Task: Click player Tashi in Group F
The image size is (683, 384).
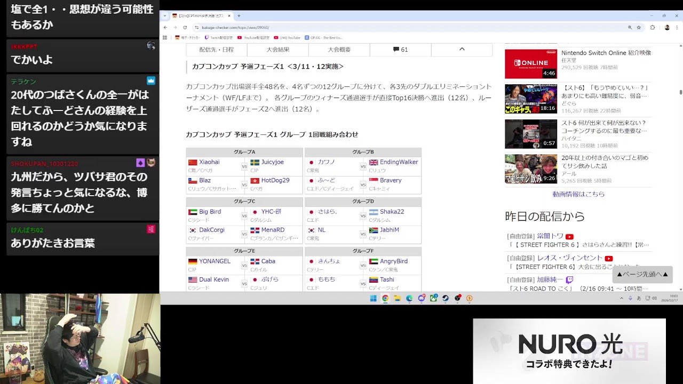Action: [x=387, y=279]
